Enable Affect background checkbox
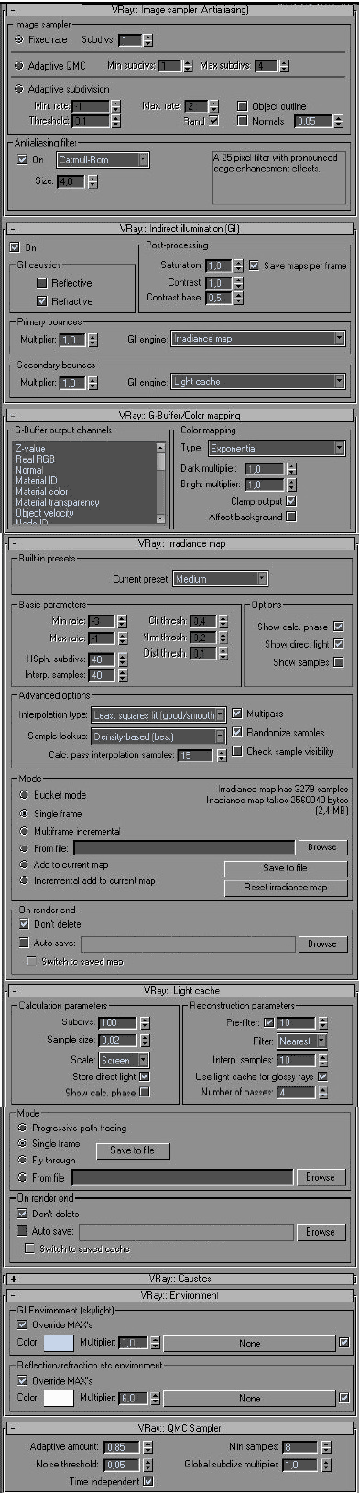359x1493 pixels. click(x=291, y=517)
